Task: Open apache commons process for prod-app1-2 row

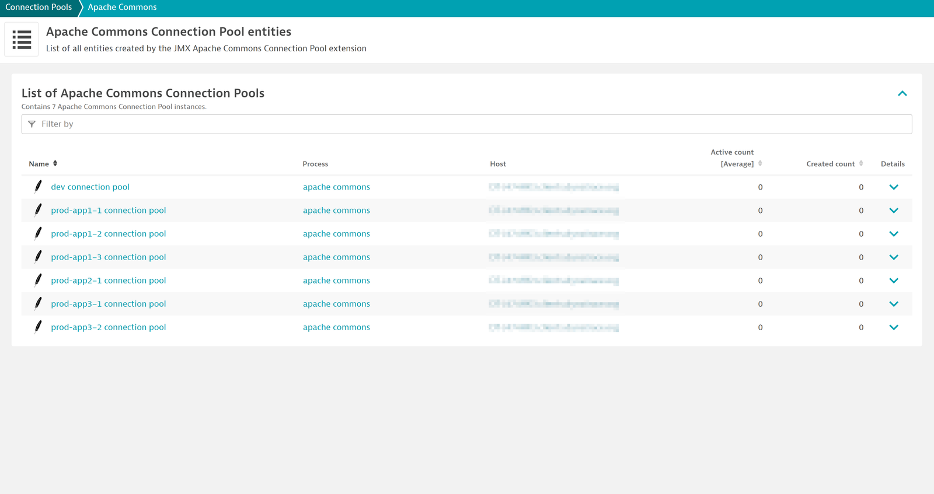Action: (x=336, y=234)
